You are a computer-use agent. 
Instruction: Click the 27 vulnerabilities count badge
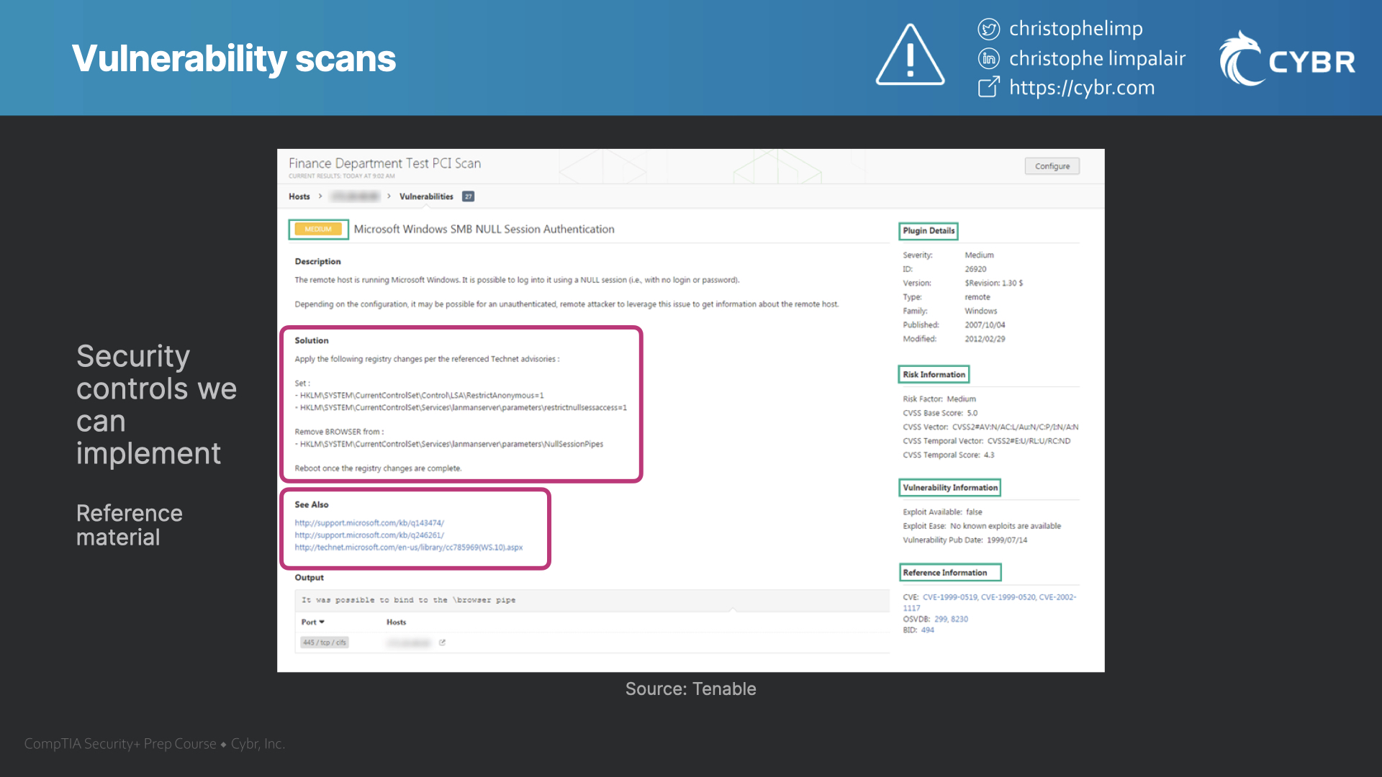click(x=468, y=196)
